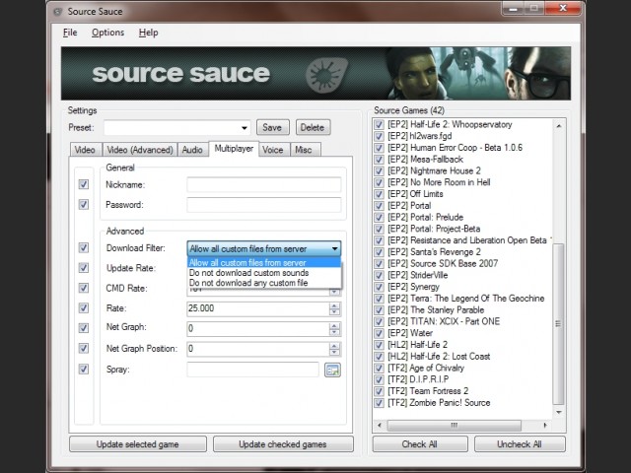Screen dimensions: 631x473
Task: Select '[EP2] Source SDK Base 2007' entry
Action: coord(443,263)
